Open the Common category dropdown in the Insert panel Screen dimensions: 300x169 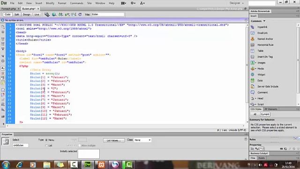[258, 21]
